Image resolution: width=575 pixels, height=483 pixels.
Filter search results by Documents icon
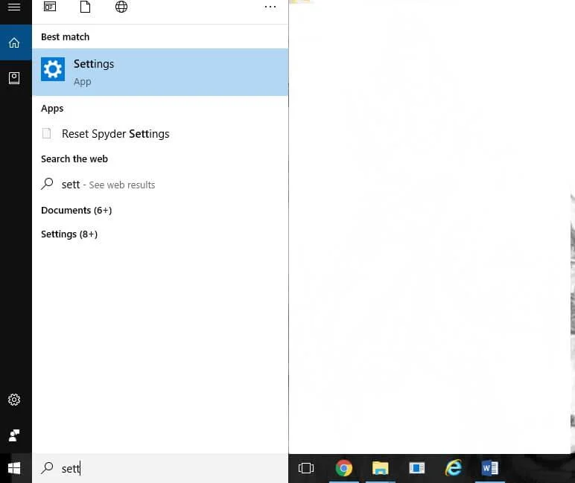(85, 7)
